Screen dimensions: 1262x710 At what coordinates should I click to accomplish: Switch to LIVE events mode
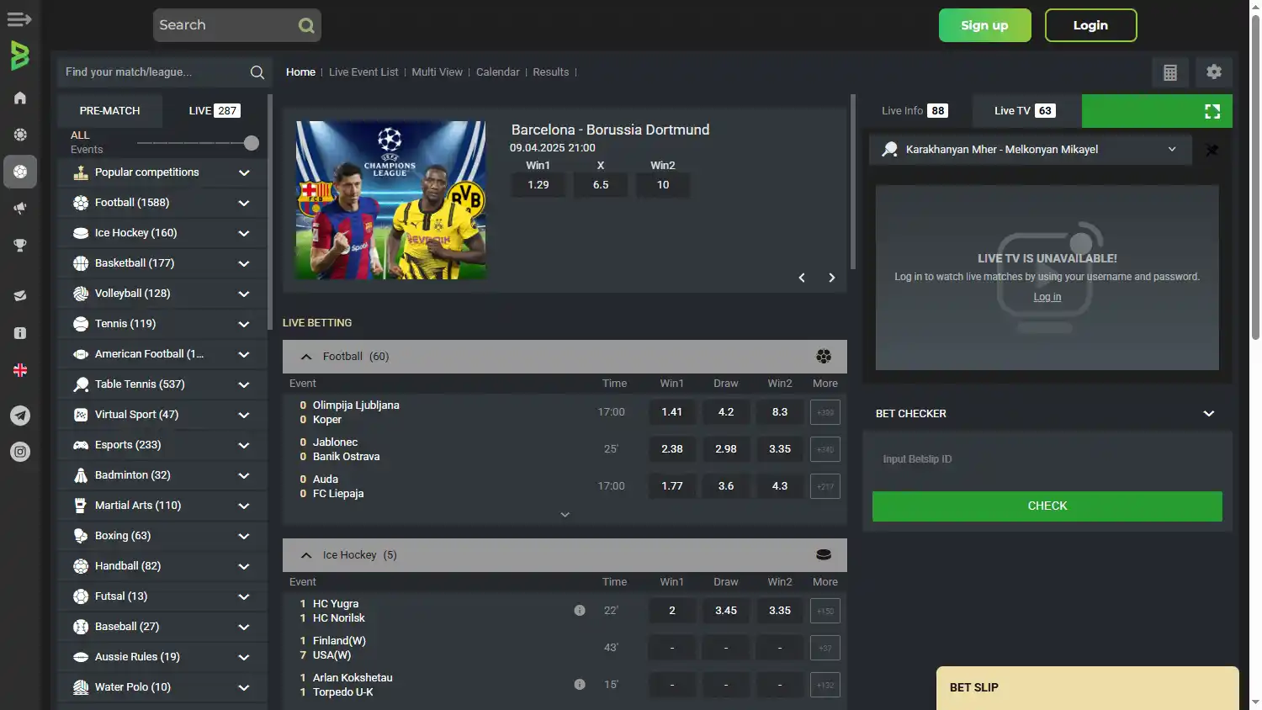(214, 111)
